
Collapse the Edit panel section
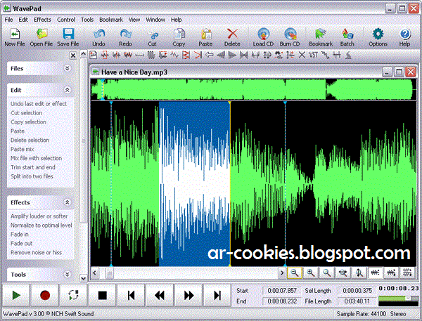(x=67, y=90)
